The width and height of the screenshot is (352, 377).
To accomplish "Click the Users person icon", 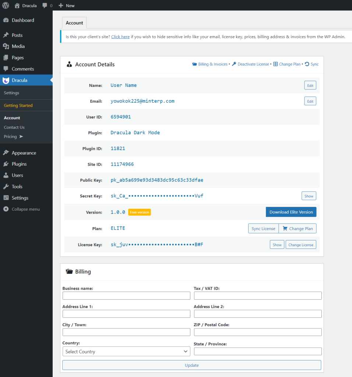I will 6,175.
